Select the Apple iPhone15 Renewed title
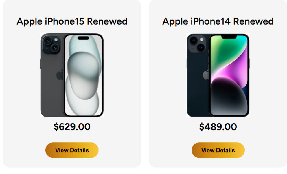Screen dimensions: 287x174 pos(72,21)
